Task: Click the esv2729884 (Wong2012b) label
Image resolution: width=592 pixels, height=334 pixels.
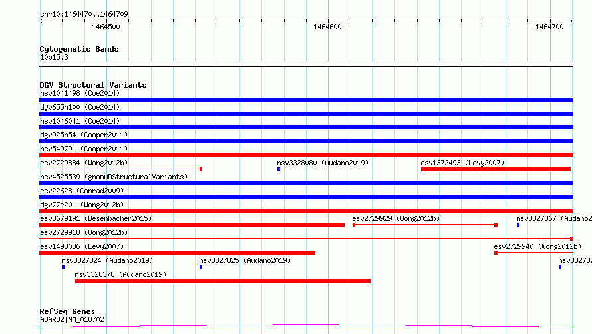Action: click(84, 163)
